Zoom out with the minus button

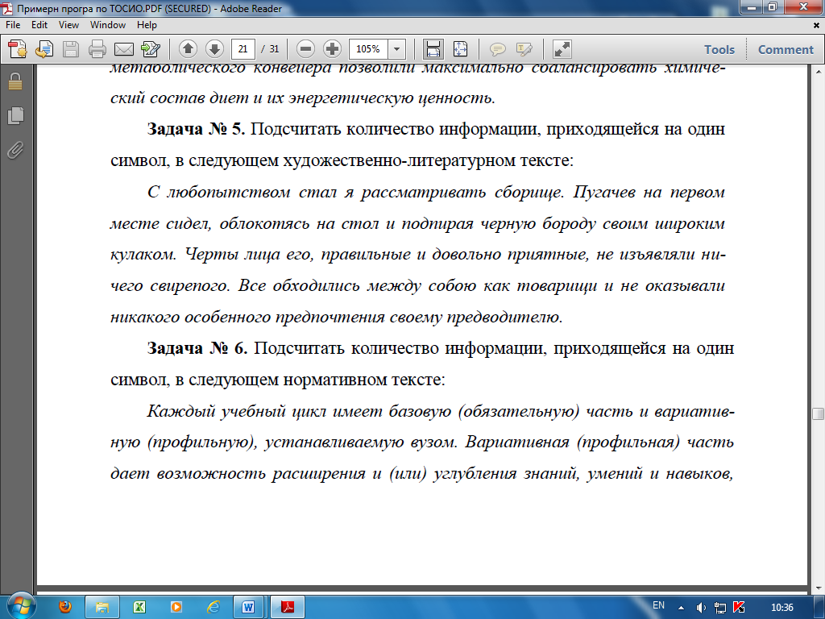click(x=305, y=49)
